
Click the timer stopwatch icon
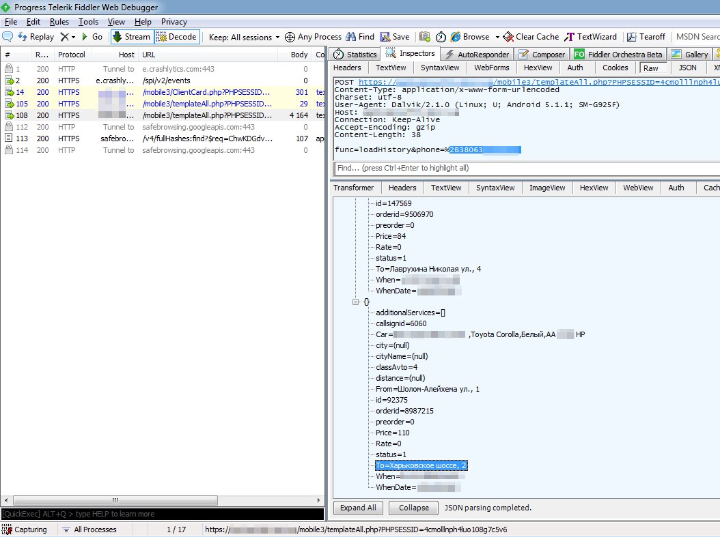click(x=441, y=37)
